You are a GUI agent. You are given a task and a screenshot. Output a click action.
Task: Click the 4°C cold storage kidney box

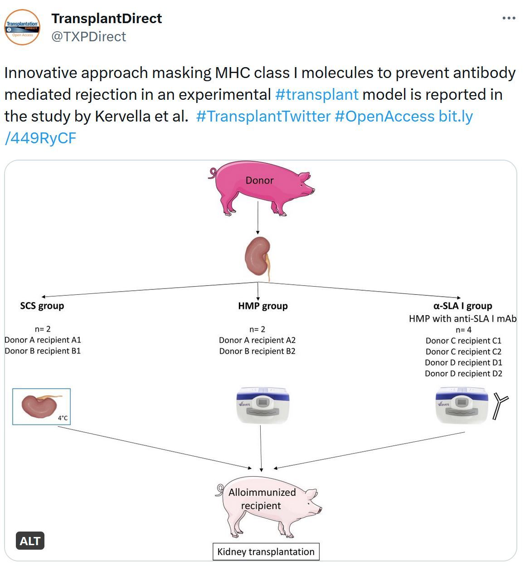42,407
